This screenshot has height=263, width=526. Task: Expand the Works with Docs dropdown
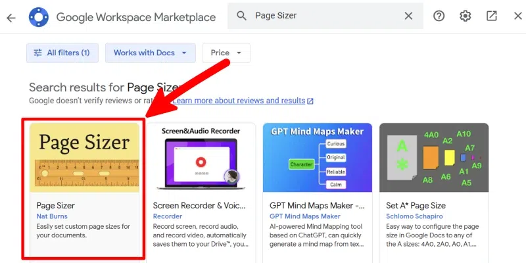[x=151, y=53]
